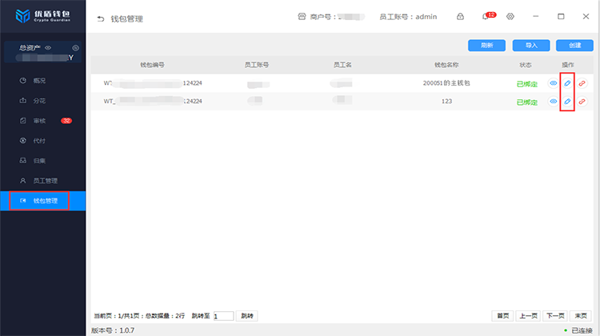
Task: Go to 员工管理 staff management
Action: 43,181
